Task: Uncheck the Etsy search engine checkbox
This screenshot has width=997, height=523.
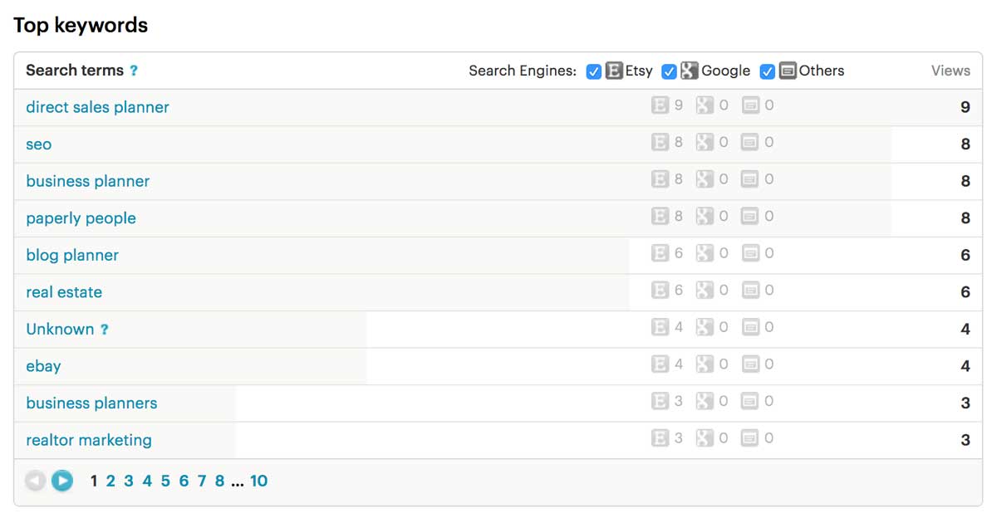Action: click(x=593, y=71)
